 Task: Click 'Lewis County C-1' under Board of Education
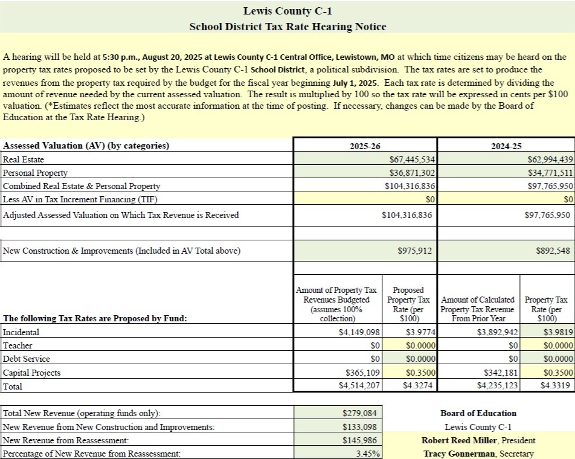478,427
